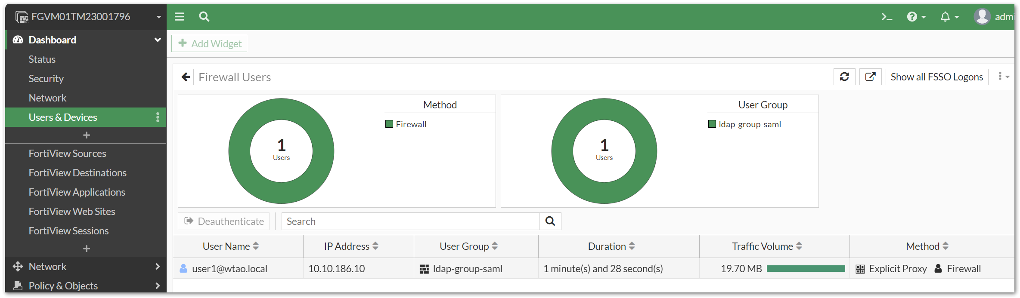The image size is (1020, 298).
Task: Click the Add Widget button
Action: tap(209, 43)
